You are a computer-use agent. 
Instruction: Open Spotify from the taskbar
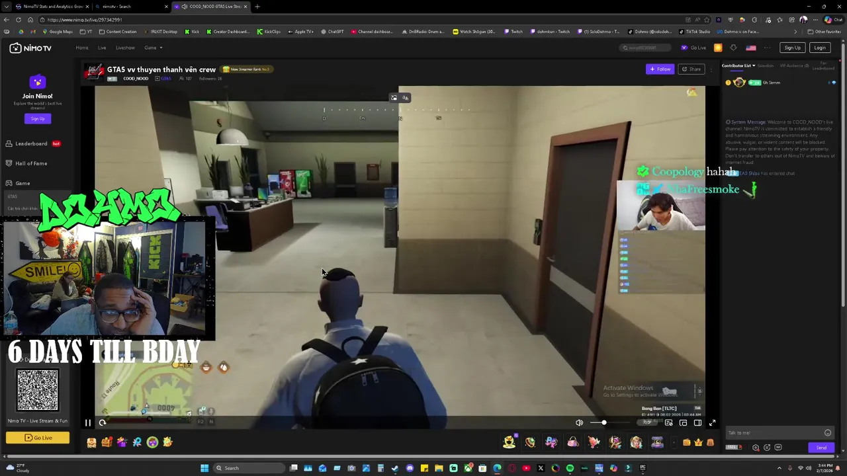click(570, 468)
